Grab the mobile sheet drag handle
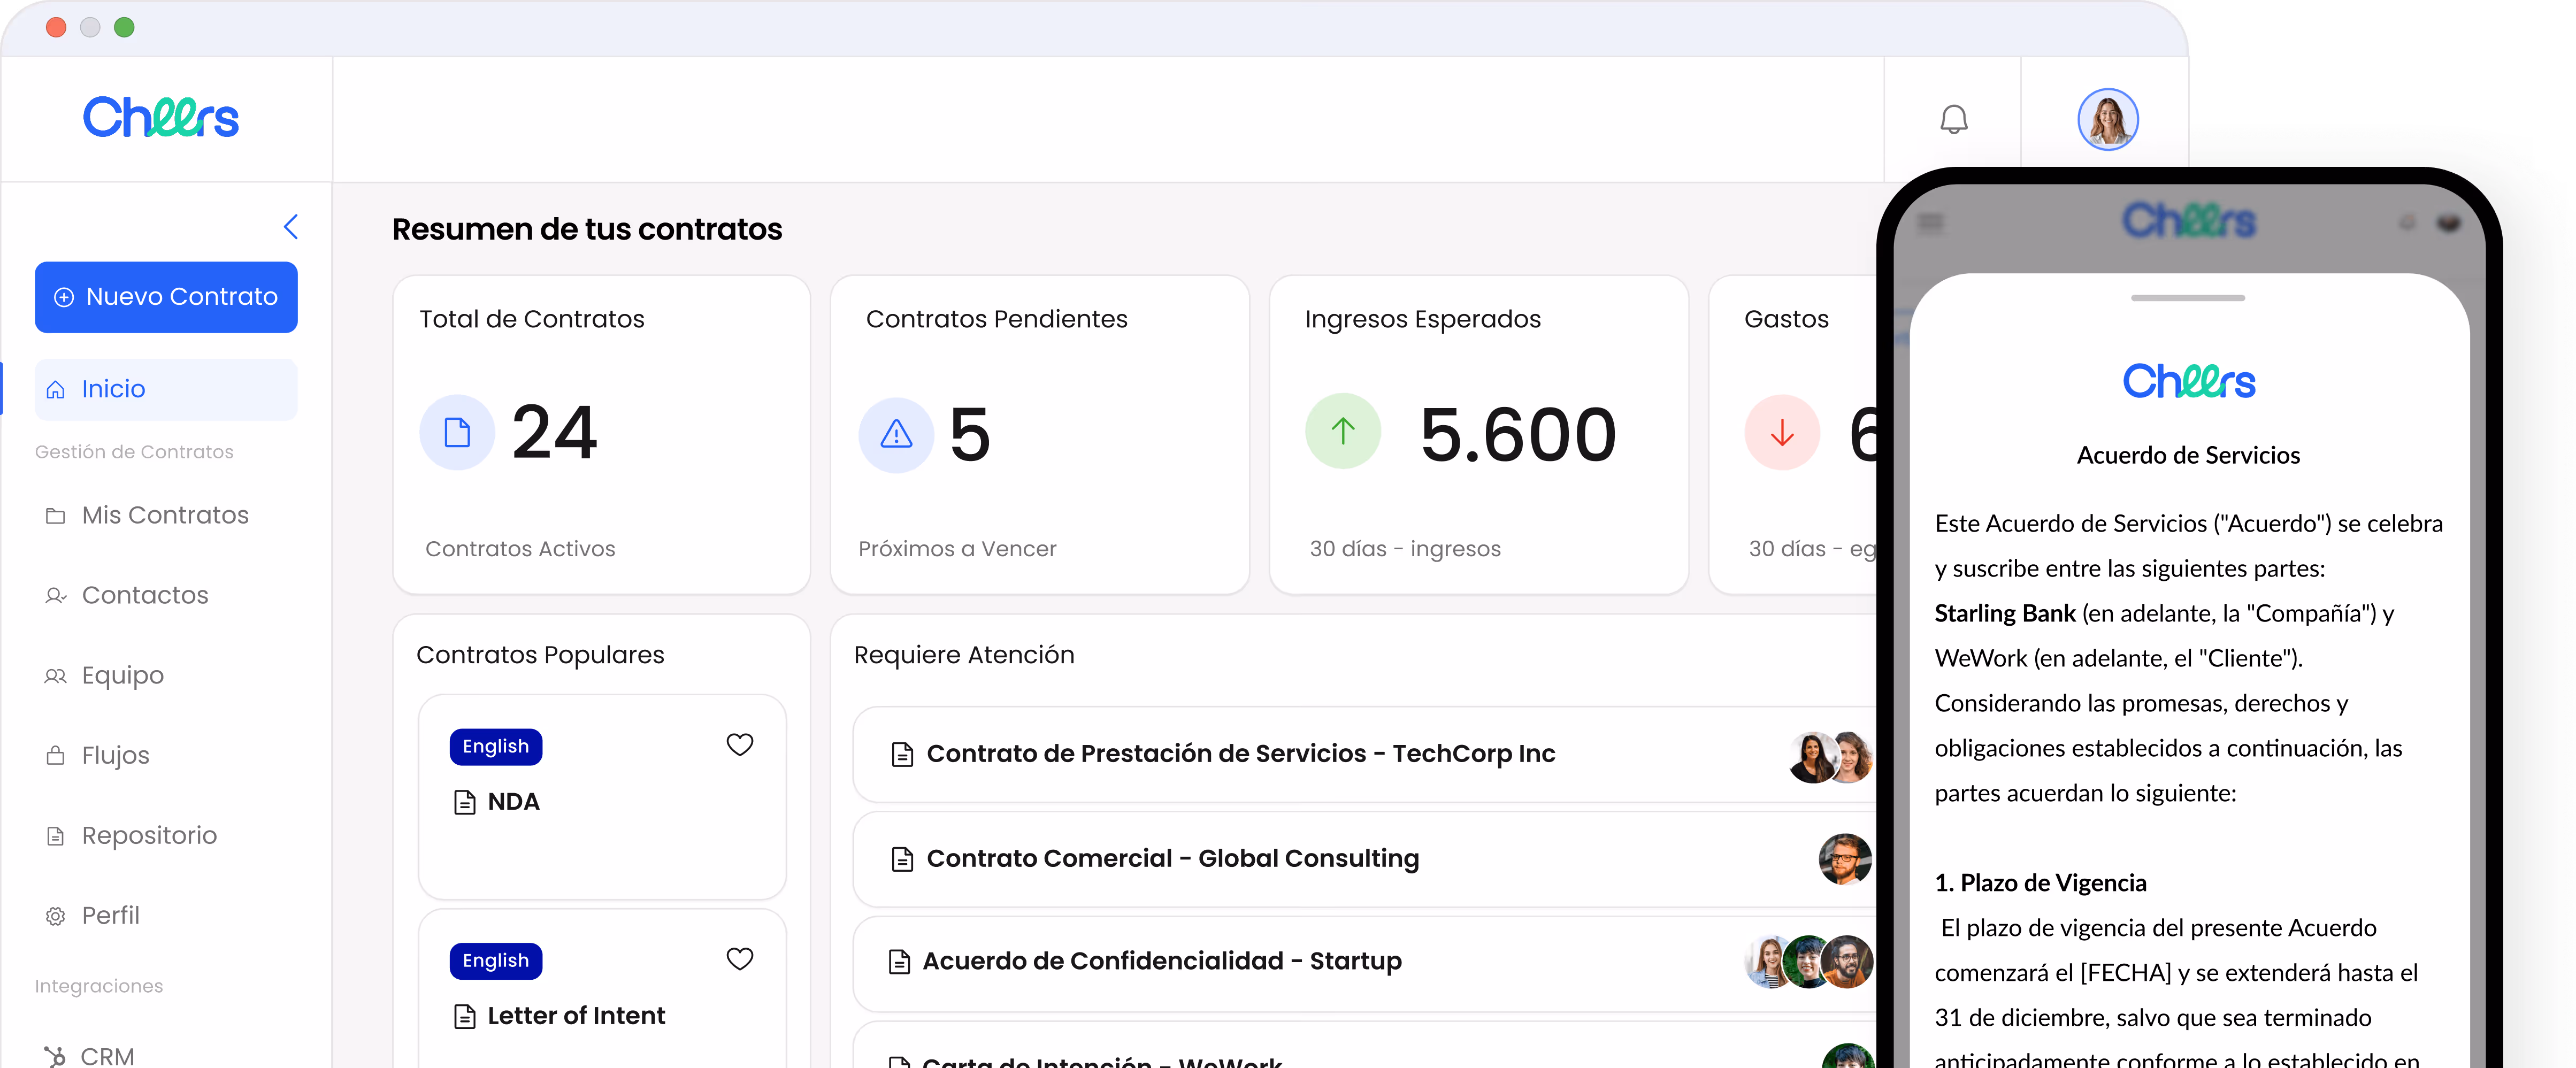The width and height of the screenshot is (2576, 1068). (2187, 298)
